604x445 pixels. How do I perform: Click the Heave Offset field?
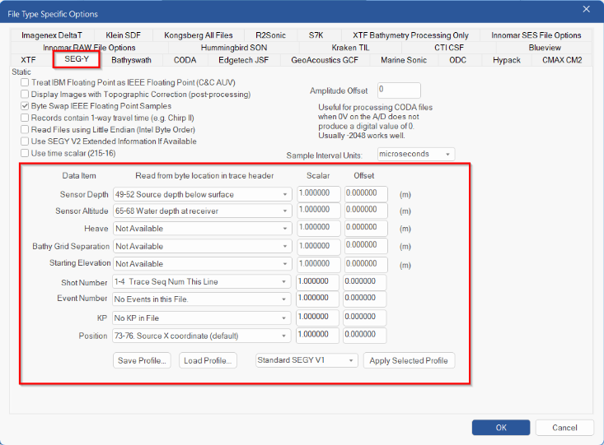[366, 228]
